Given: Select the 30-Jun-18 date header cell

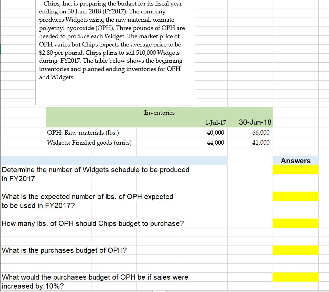Looking at the screenshot, I should click(x=255, y=122).
